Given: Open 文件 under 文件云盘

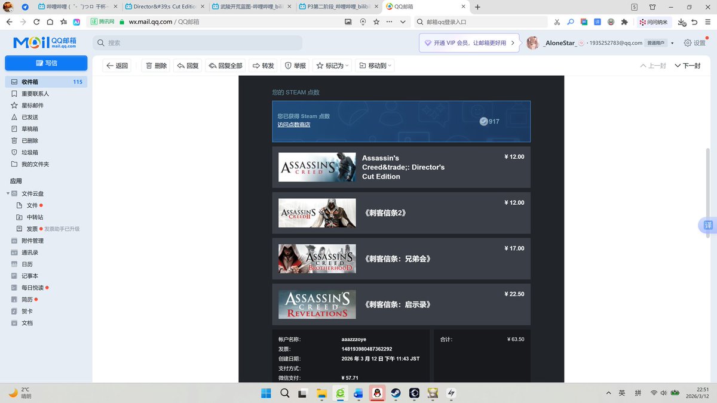Looking at the screenshot, I should 32,205.
